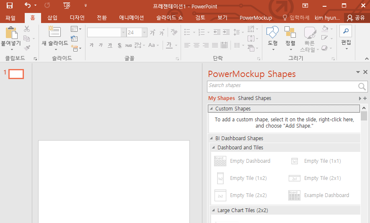
Task: Open the 도형 shapes gallery
Action: [272, 38]
